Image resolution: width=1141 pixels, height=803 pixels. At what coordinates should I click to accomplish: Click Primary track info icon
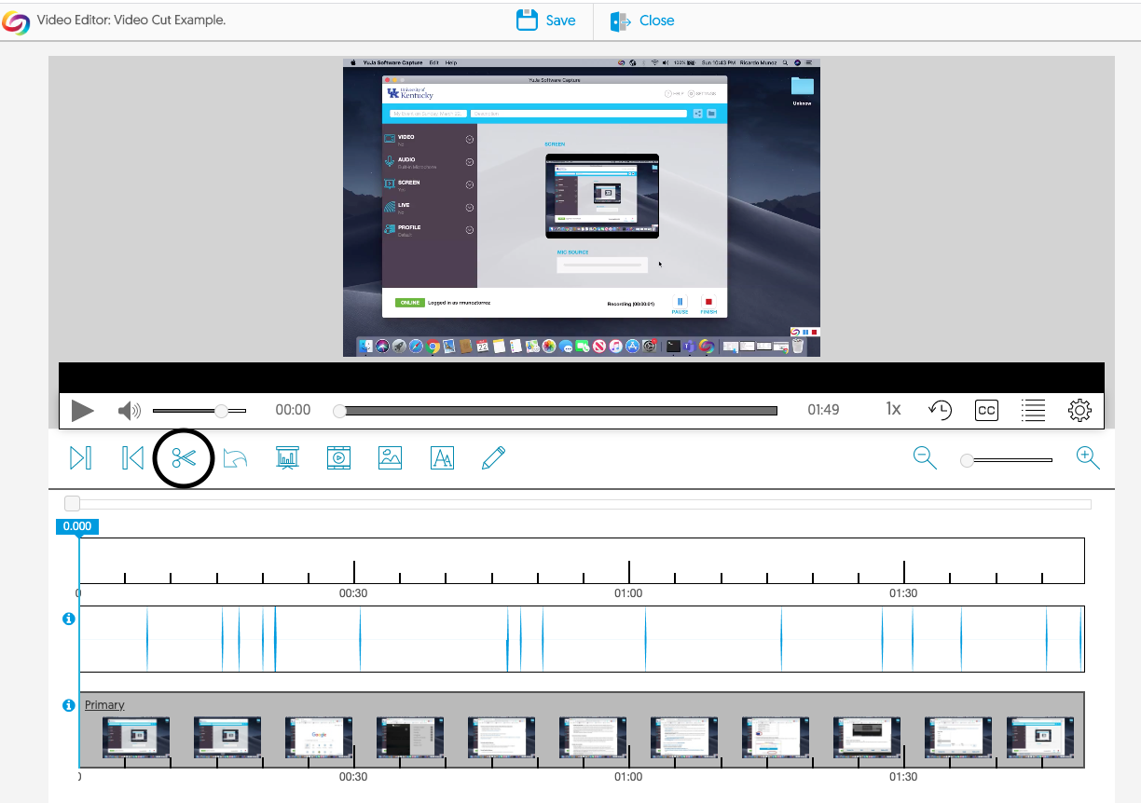coord(68,705)
